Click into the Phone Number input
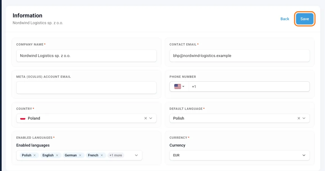Screen dimensions: 325x171 249,86
